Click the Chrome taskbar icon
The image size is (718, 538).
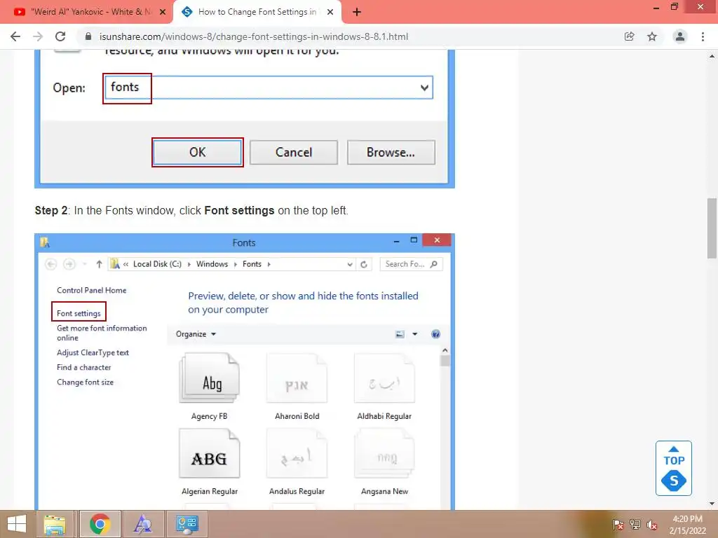point(100,524)
